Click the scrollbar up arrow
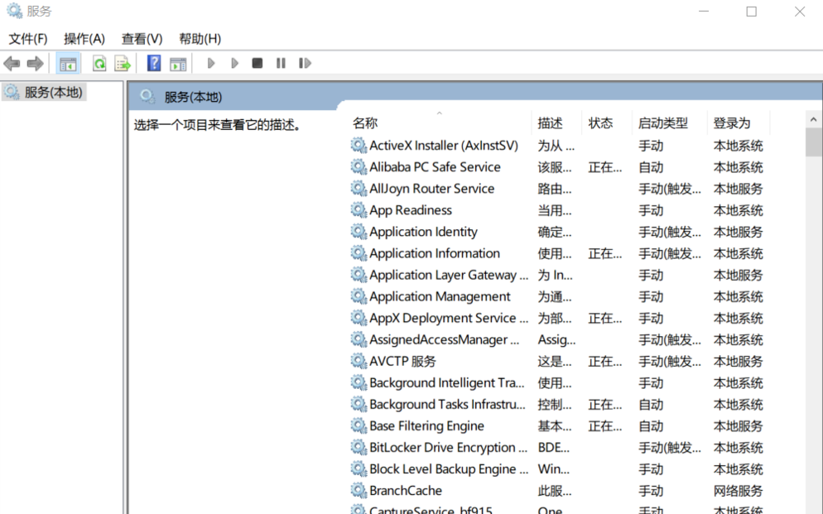The height and width of the screenshot is (514, 823). [813, 118]
